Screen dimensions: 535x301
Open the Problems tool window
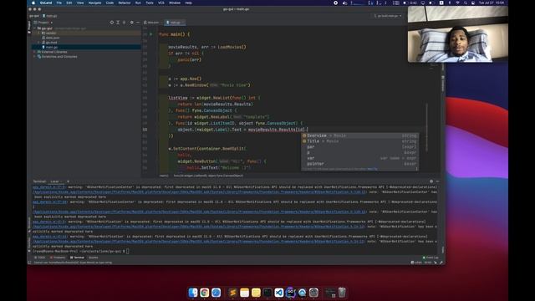[58, 258]
